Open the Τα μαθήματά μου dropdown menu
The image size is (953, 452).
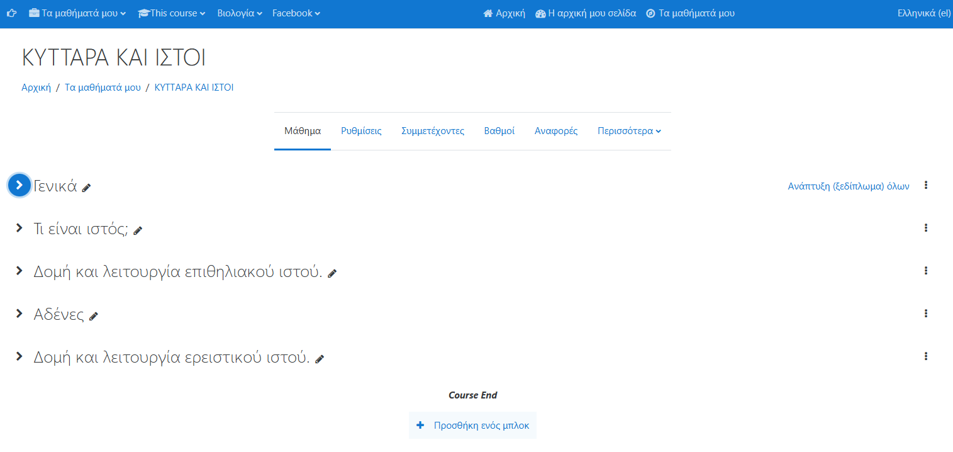(x=77, y=13)
